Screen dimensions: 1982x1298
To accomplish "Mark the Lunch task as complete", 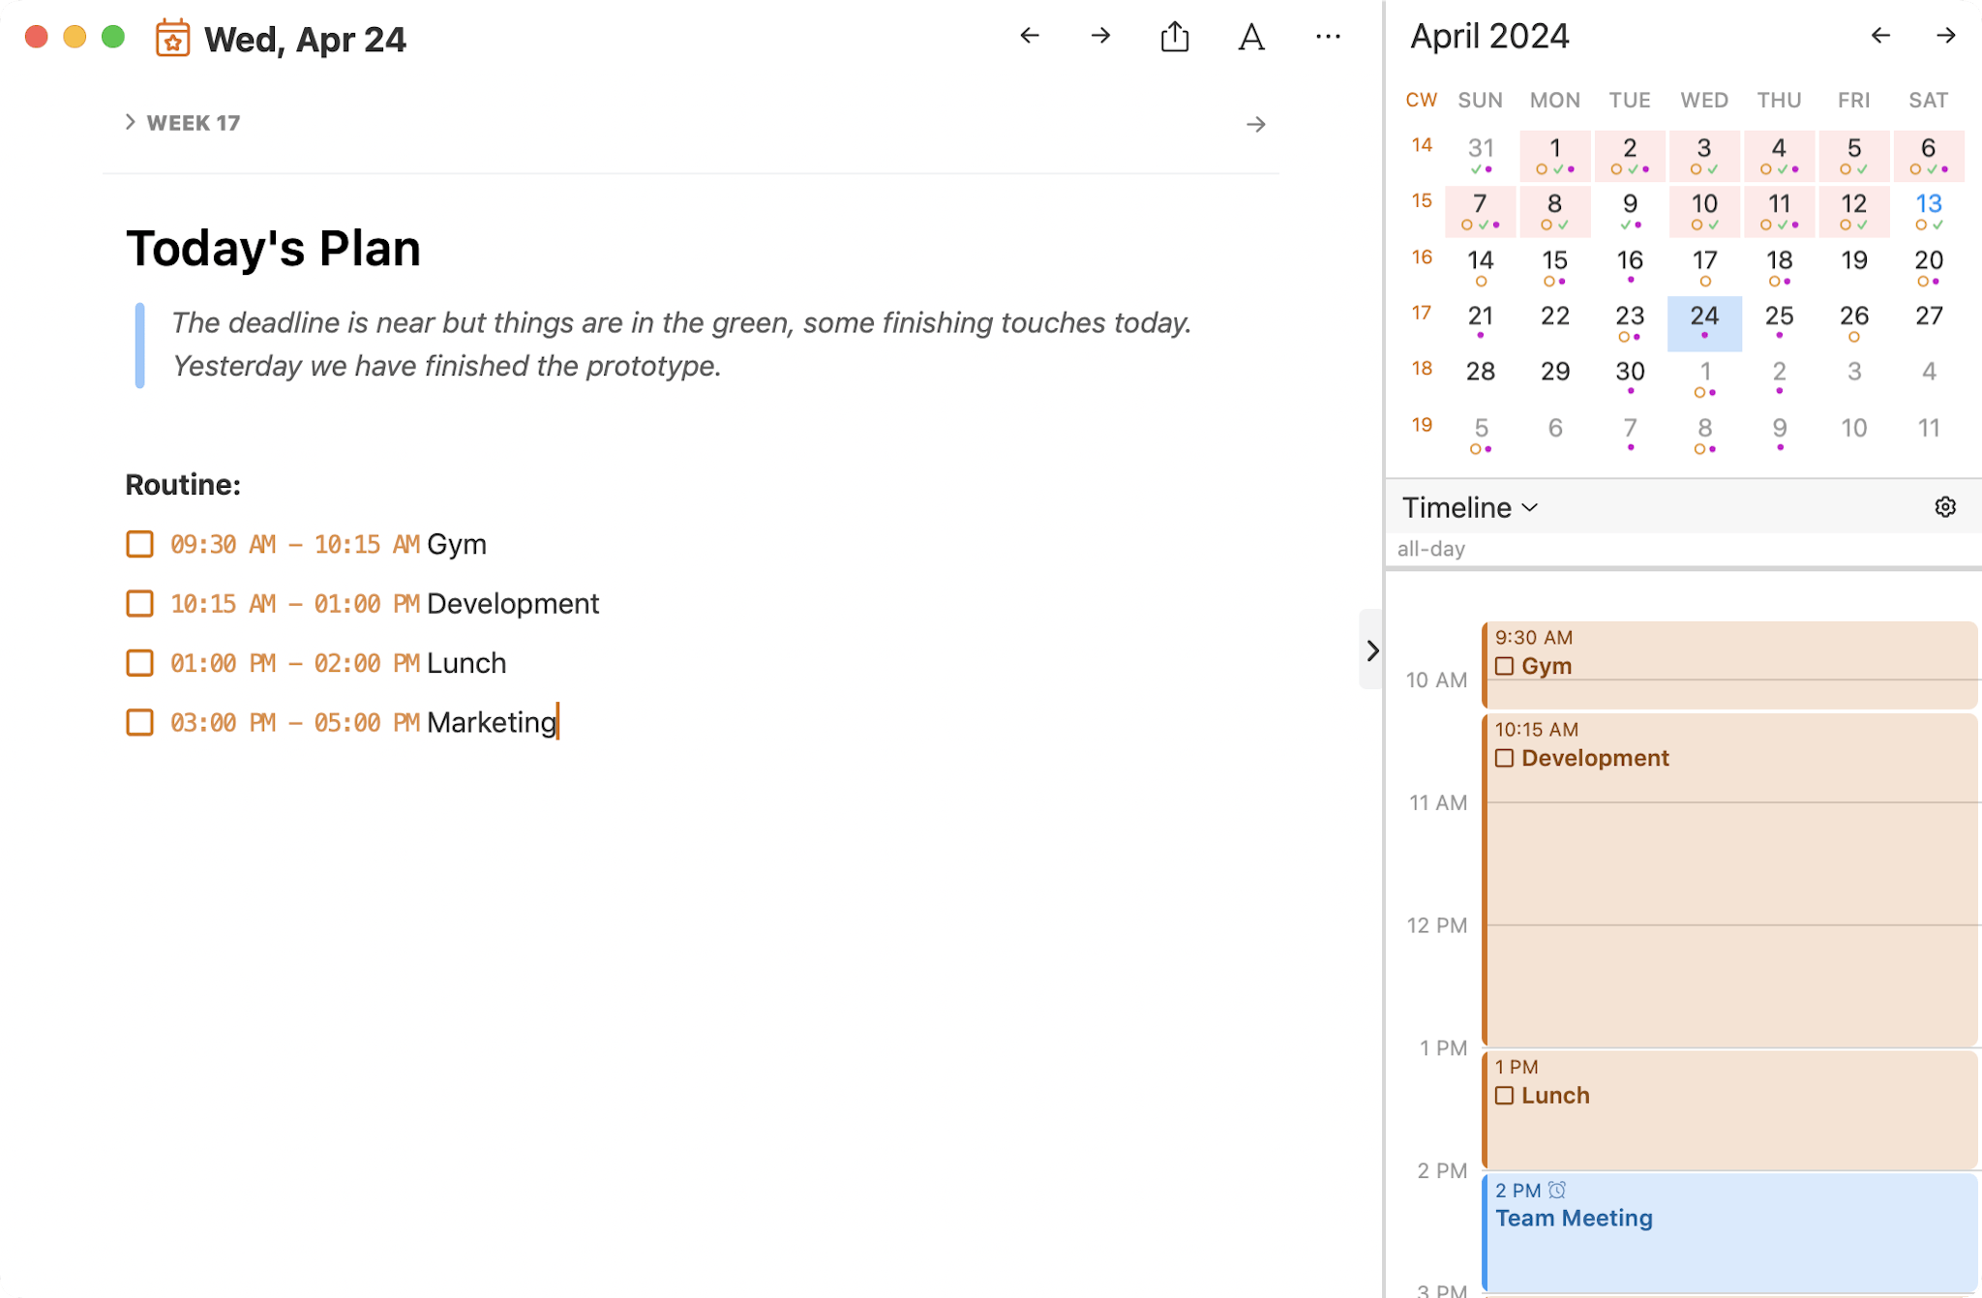I will pyautogui.click(x=139, y=662).
